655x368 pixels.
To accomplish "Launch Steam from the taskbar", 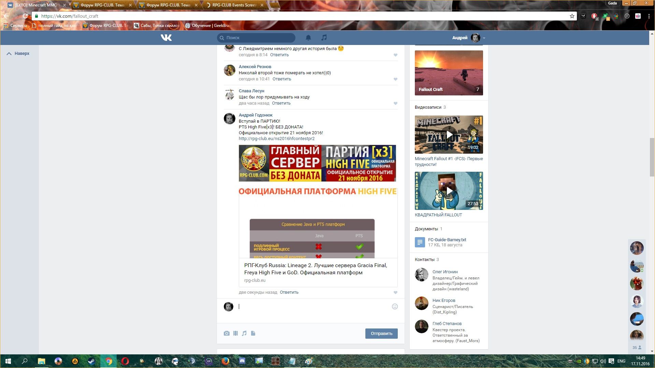I will coord(91,361).
